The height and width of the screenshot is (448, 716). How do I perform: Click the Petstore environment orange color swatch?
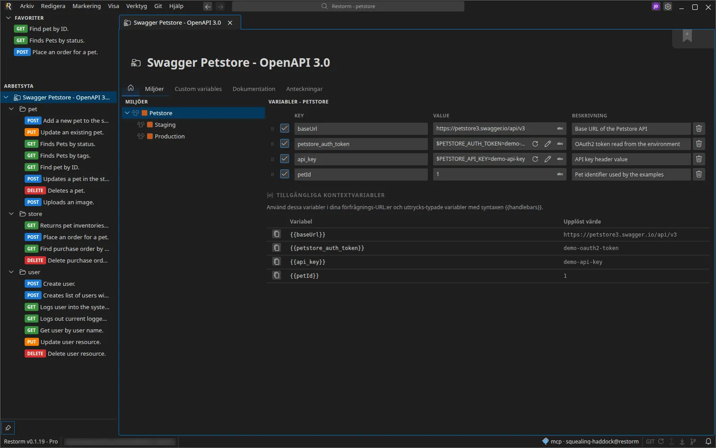[145, 113]
